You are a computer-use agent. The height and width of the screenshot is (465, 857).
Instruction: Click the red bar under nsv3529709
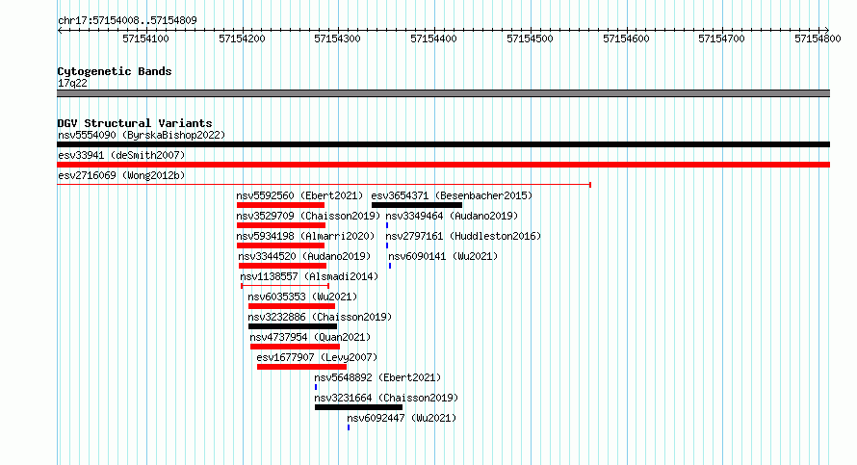pos(281,225)
